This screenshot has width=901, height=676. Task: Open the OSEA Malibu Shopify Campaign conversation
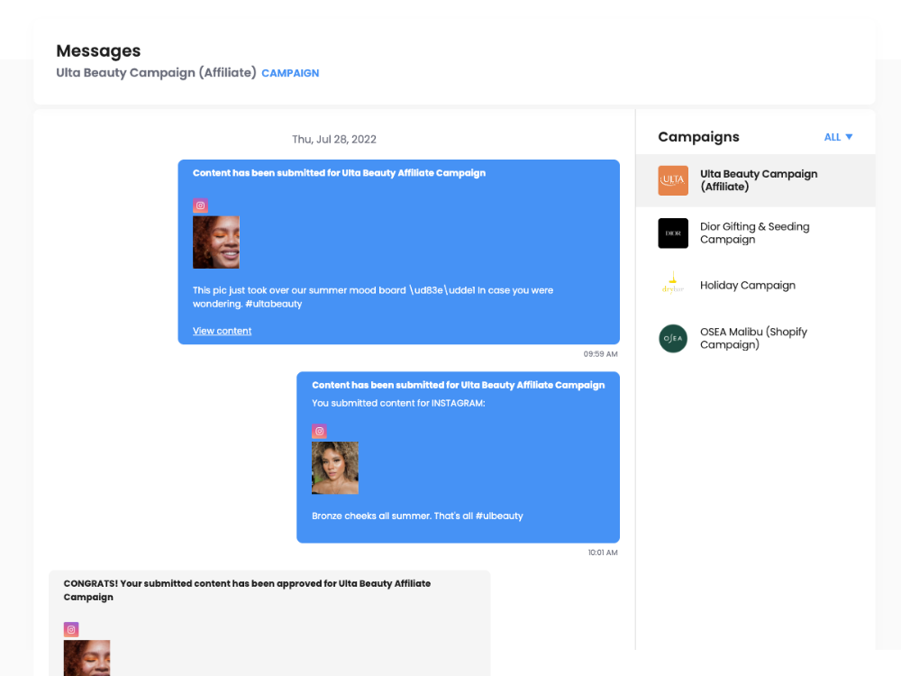[753, 338]
